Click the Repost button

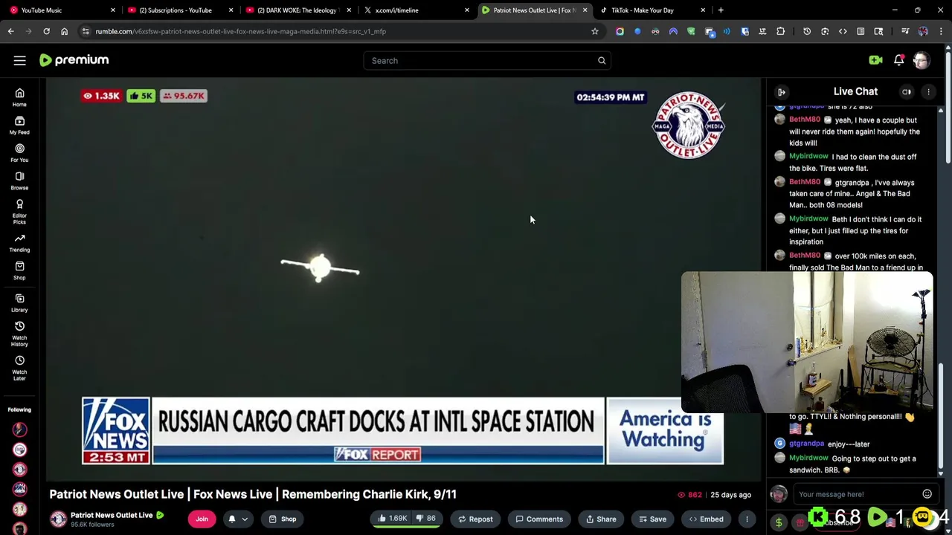coord(475,519)
